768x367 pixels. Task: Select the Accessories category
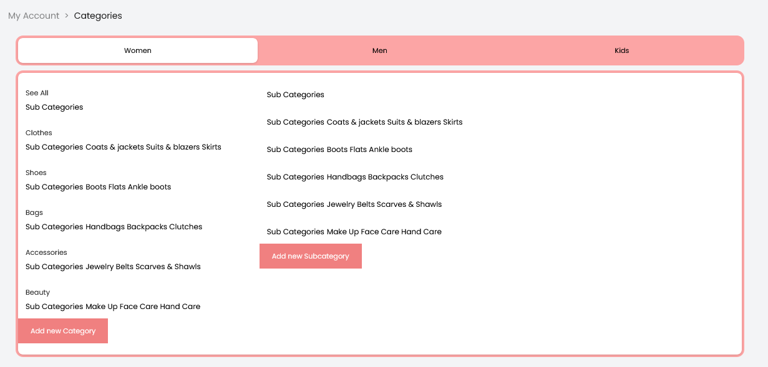46,252
